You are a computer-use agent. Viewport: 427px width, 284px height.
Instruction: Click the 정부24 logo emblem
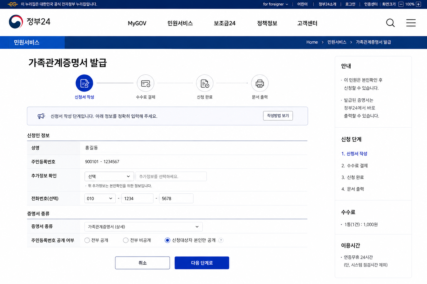coord(16,22)
